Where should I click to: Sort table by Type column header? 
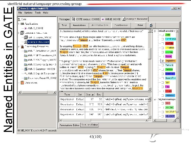click(x=67, y=95)
